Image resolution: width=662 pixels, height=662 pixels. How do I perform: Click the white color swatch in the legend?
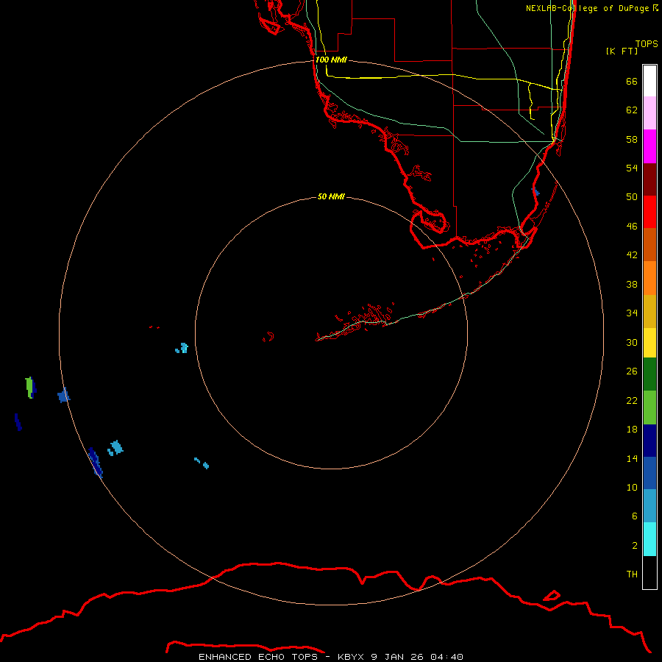coord(649,81)
